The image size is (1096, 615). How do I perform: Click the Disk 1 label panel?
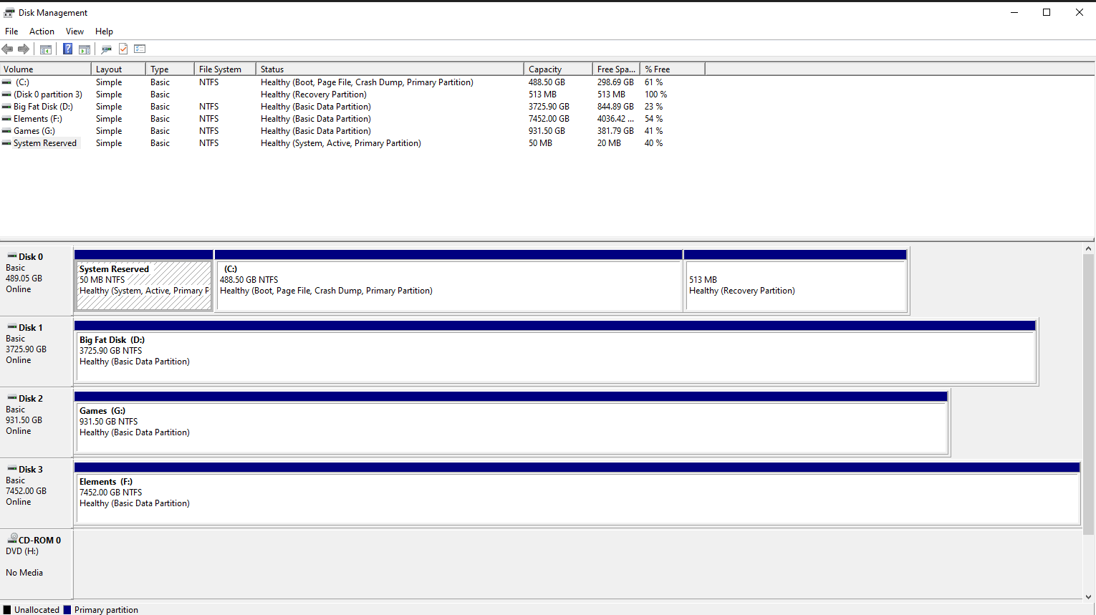(x=37, y=352)
